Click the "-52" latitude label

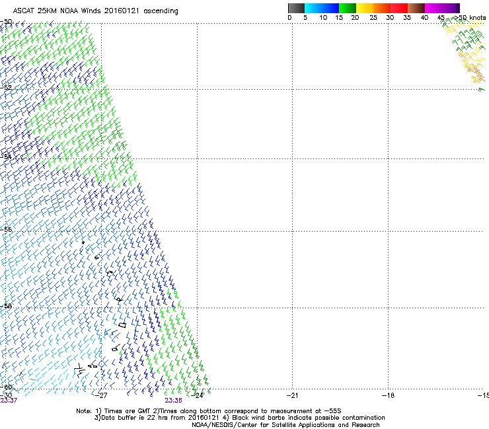pyautogui.click(x=6, y=88)
